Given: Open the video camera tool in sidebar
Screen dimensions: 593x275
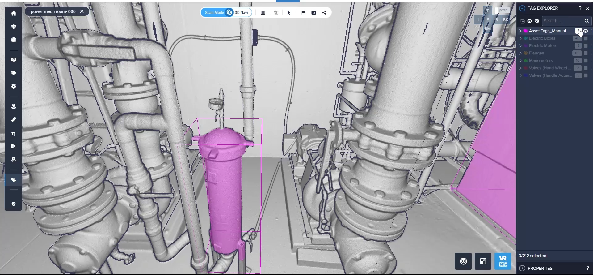Looking at the screenshot, I should coord(14,73).
